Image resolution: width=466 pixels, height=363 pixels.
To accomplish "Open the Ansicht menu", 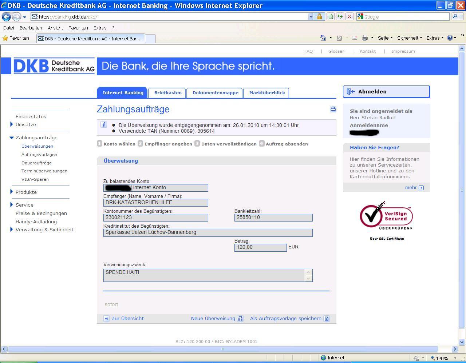I will tap(55, 28).
